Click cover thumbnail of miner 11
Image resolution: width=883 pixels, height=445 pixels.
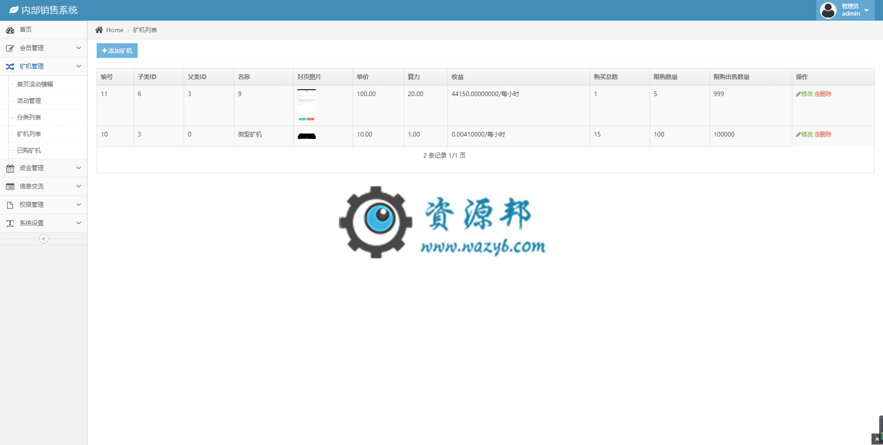point(307,105)
